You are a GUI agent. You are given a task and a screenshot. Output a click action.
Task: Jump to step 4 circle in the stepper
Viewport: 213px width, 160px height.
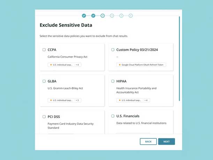(x=112, y=16)
